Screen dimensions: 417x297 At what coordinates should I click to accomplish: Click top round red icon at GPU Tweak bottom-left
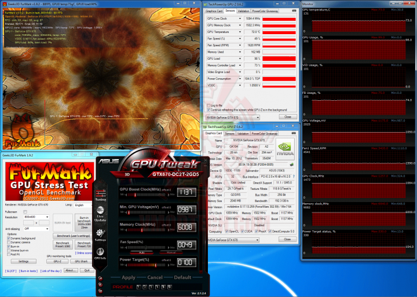tap(100, 278)
